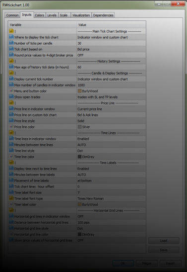187x272 pixels.
Task: Switch to the Scale tab
Action: (x=63, y=15)
